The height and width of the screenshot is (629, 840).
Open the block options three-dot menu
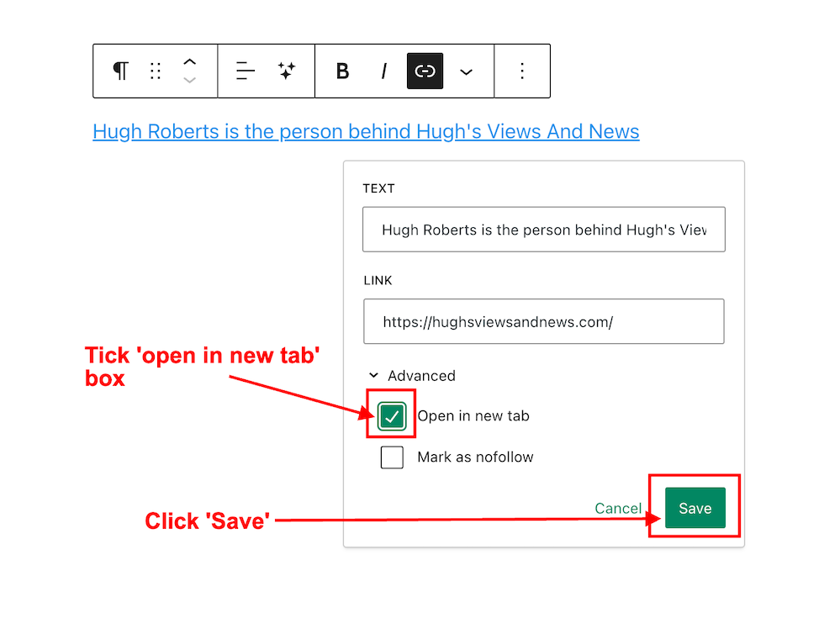click(x=522, y=71)
